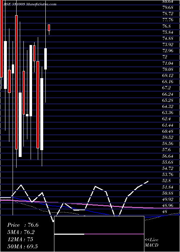Click the '12MA : 75' value
Image resolution: width=180 pixels, height=252 pixels.
click(x=20, y=239)
